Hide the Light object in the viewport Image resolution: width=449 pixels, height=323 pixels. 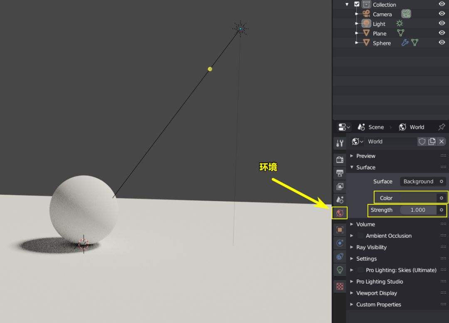(442, 23)
